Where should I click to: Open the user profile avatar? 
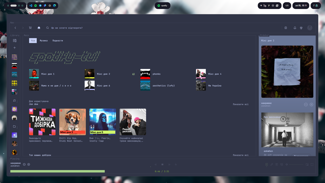click(x=310, y=28)
